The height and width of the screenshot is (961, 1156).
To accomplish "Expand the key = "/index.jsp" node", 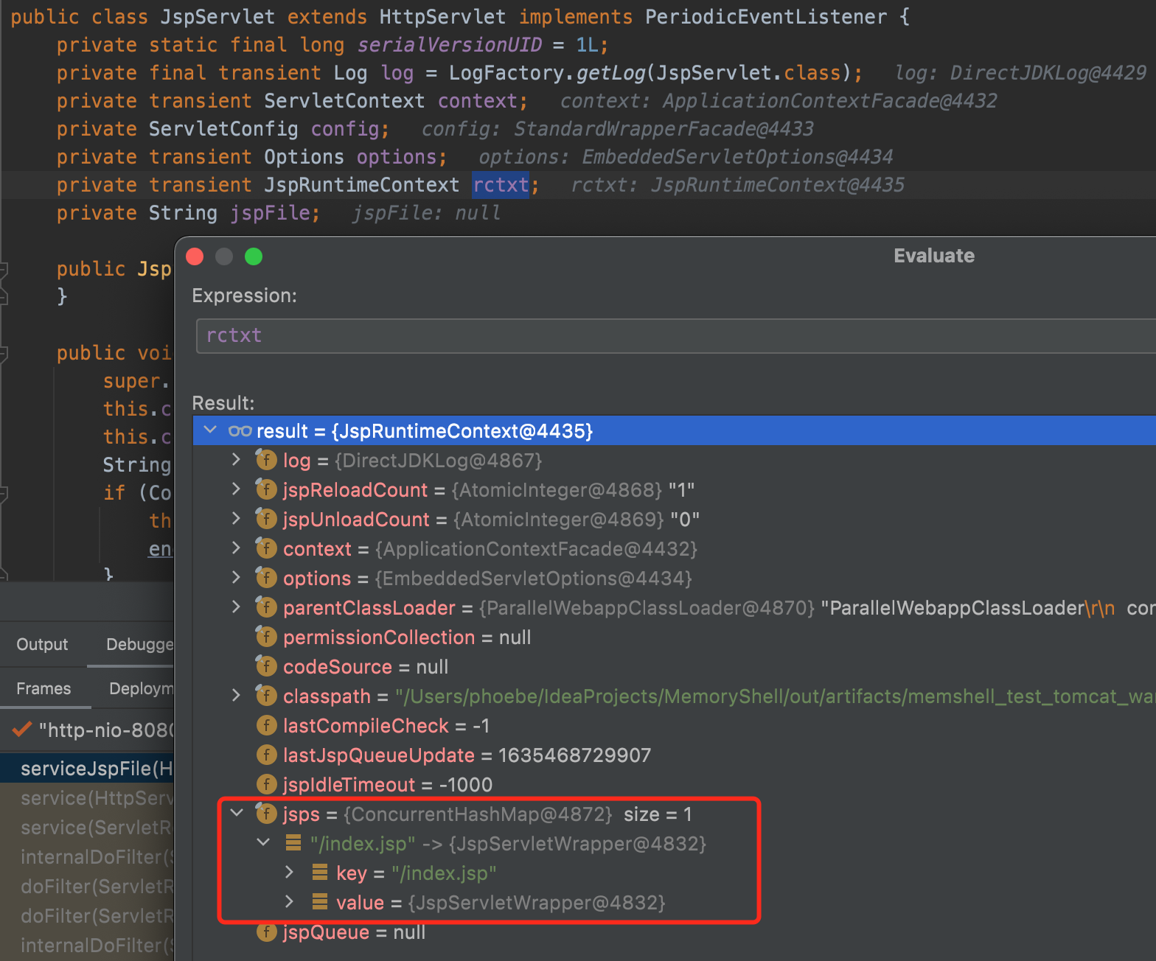I will (x=289, y=872).
